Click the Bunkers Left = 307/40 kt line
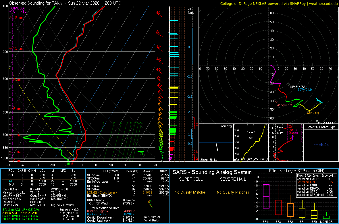 (111, 214)
